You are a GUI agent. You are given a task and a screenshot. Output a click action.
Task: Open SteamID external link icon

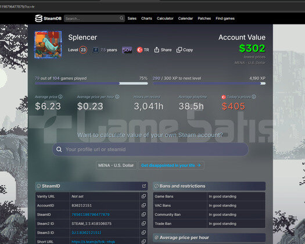coord(143,186)
